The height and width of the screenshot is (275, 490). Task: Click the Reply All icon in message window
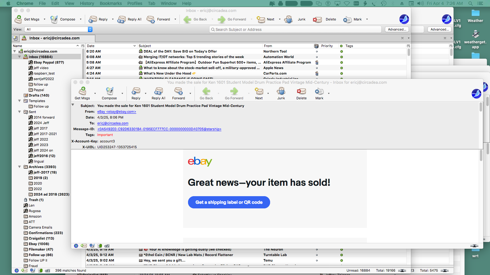coord(158,91)
